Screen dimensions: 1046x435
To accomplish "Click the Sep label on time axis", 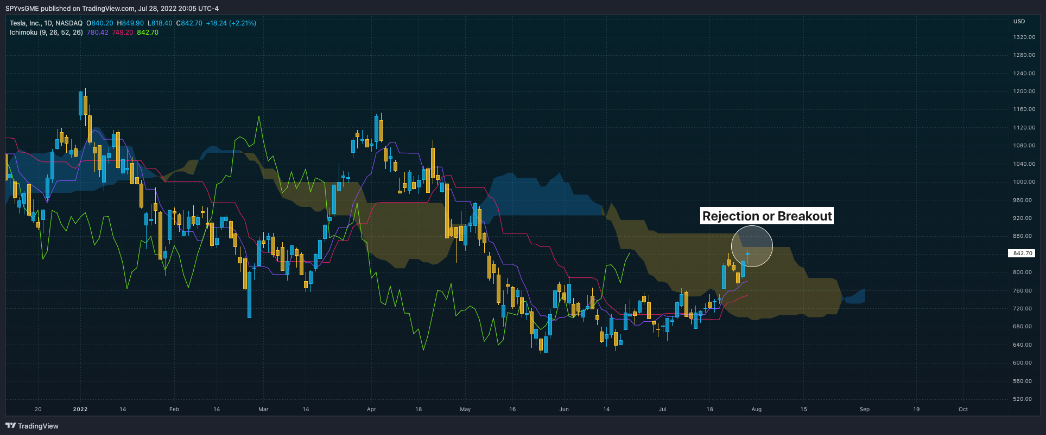I will (864, 410).
